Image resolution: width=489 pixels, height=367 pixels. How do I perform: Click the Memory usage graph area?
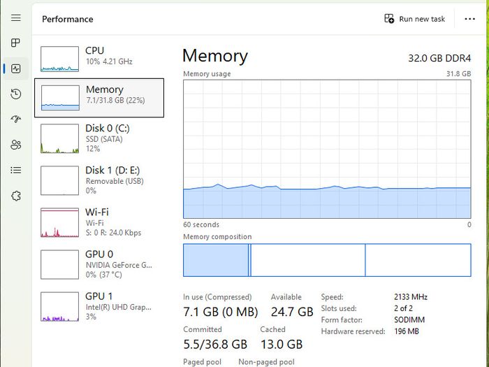tap(327, 149)
